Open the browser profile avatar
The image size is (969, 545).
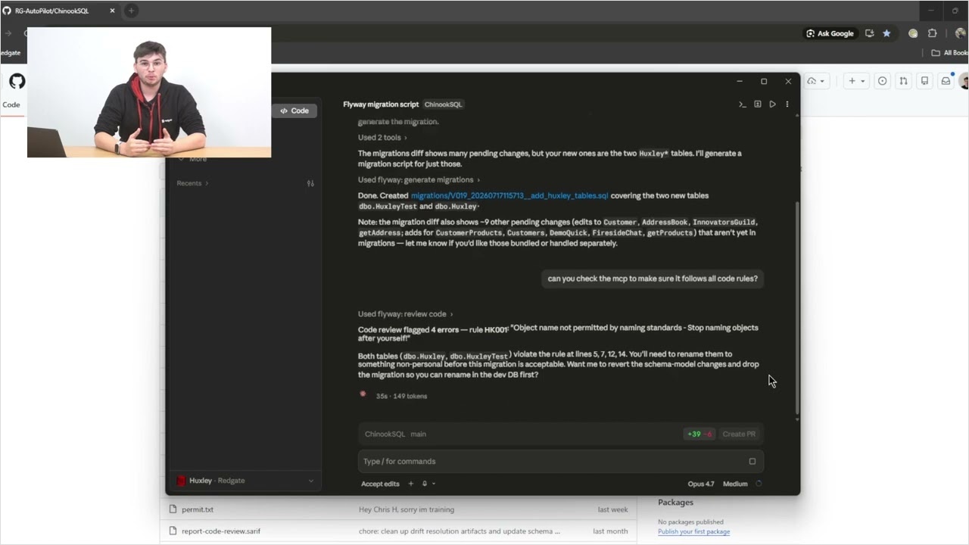tap(960, 33)
